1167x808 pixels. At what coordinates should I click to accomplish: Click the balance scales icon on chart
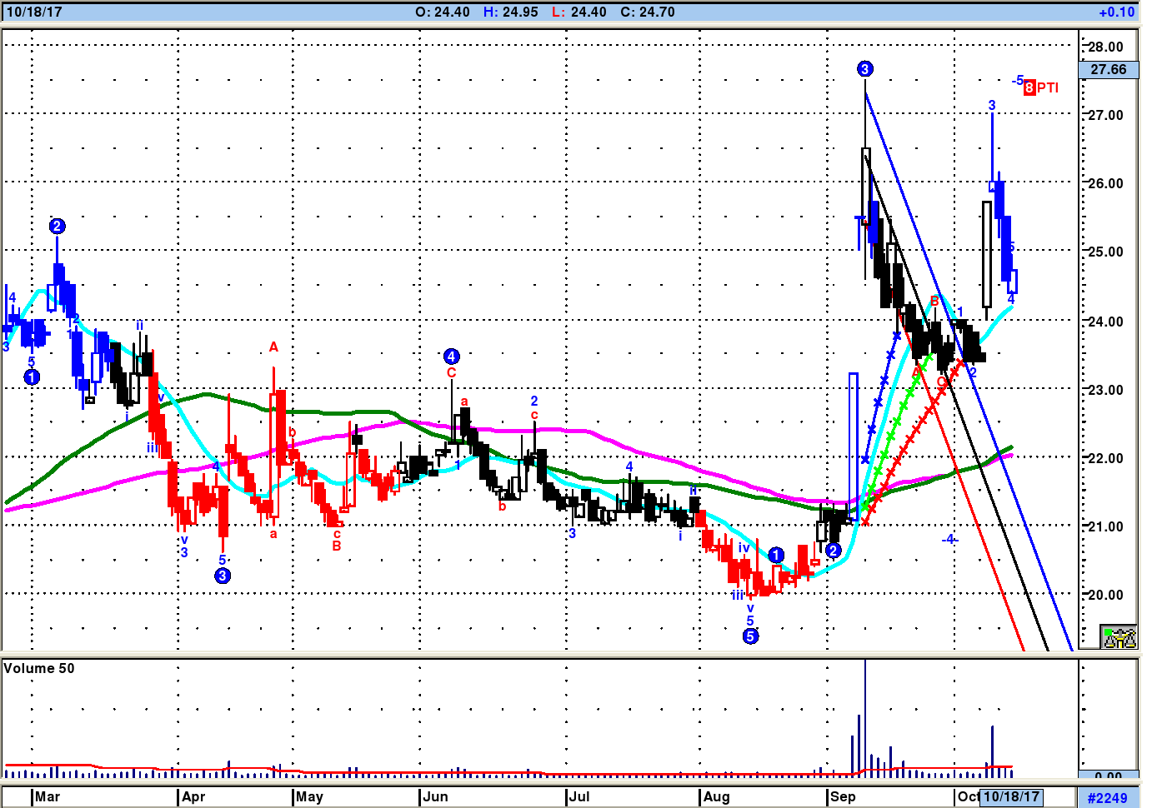(x=1119, y=637)
